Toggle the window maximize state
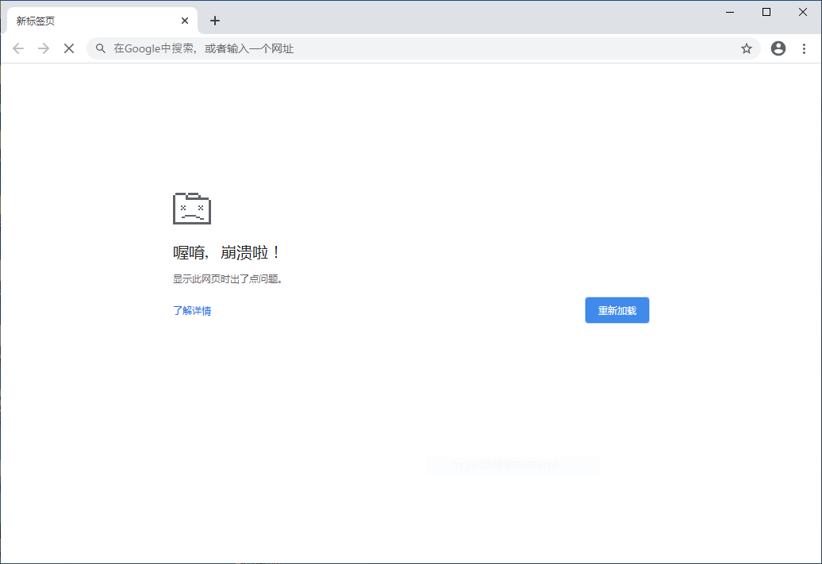This screenshot has height=564, width=822. (766, 12)
